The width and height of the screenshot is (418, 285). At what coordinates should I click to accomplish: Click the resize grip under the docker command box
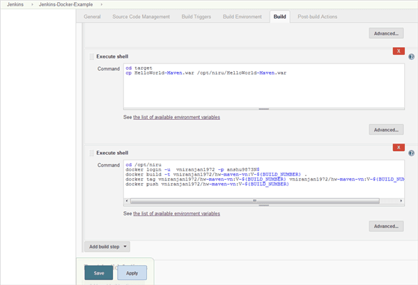263,205
